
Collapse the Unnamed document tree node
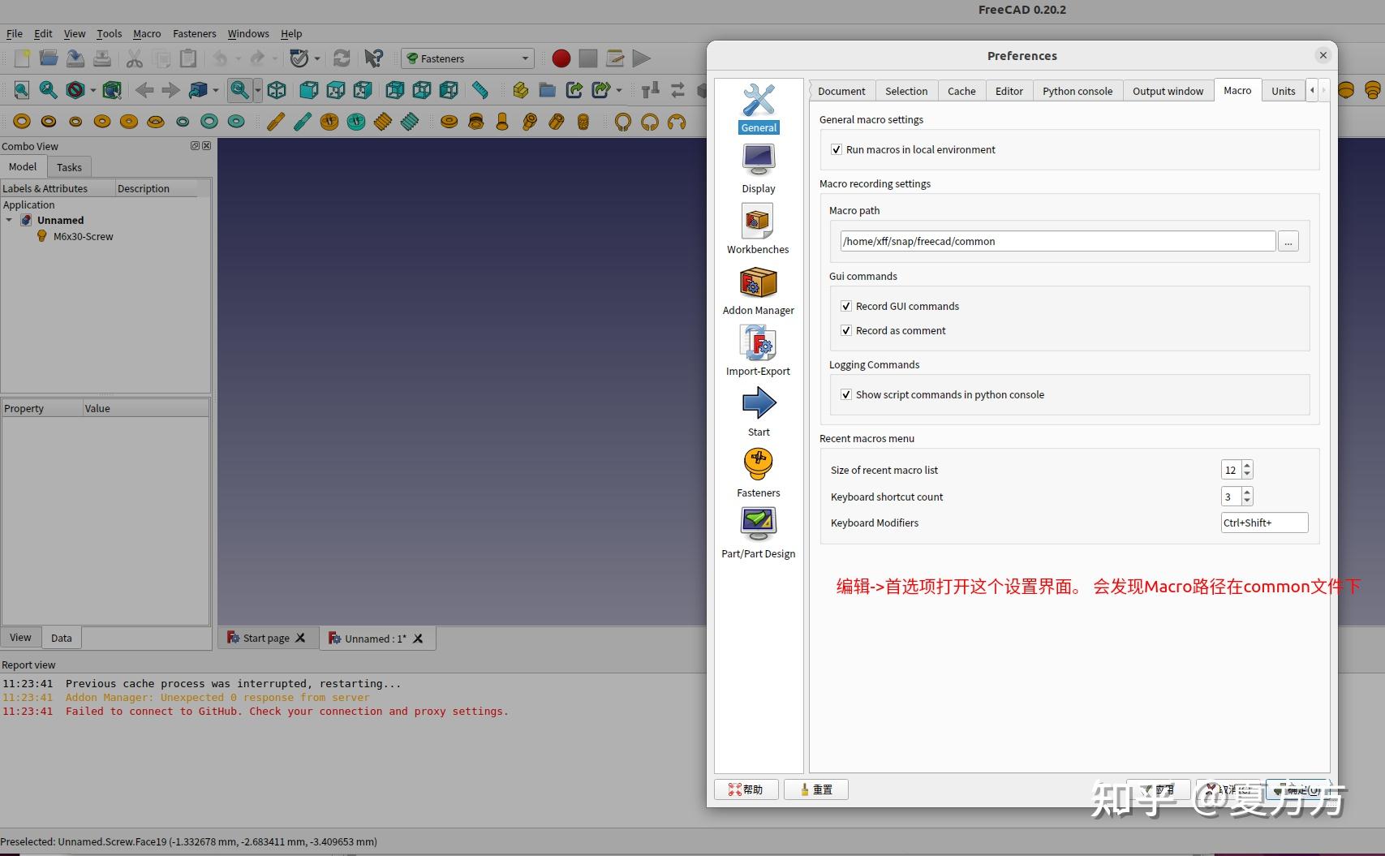click(9, 220)
